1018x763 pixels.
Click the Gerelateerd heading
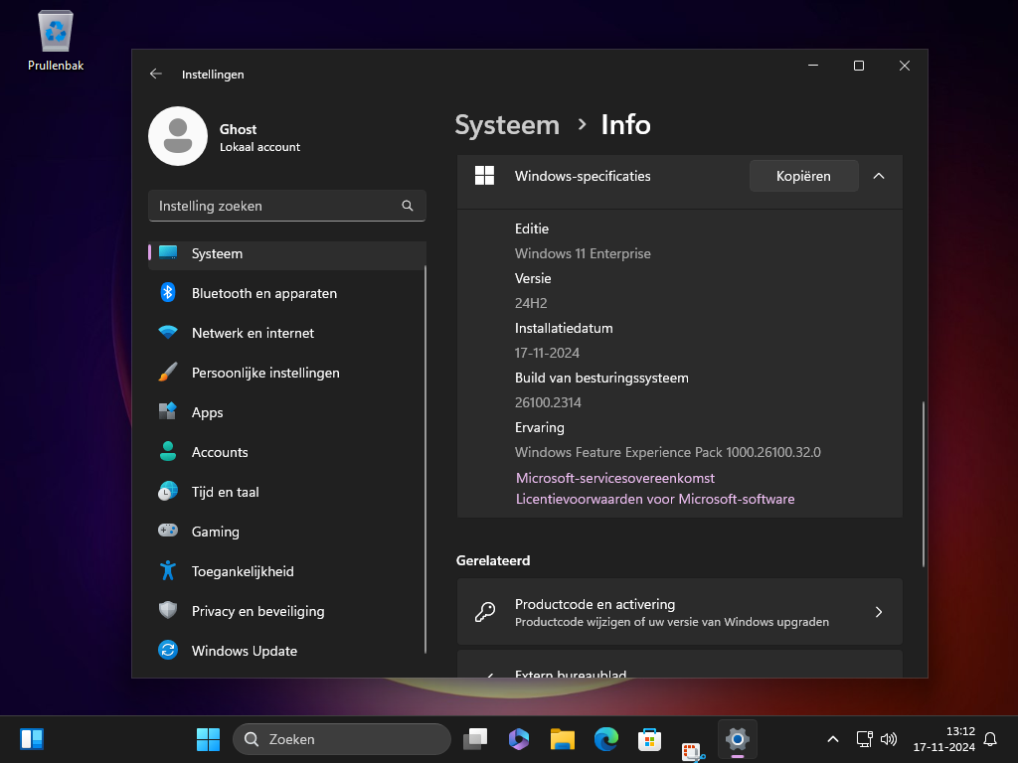coord(493,560)
